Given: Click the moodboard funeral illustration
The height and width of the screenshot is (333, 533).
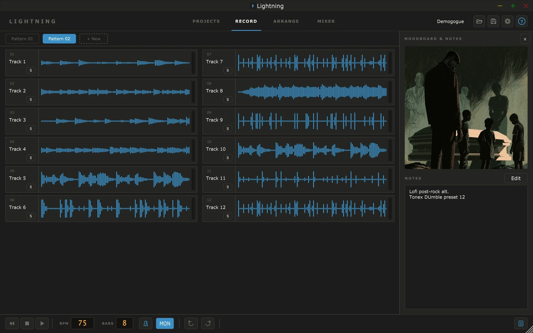Looking at the screenshot, I should tap(466, 108).
